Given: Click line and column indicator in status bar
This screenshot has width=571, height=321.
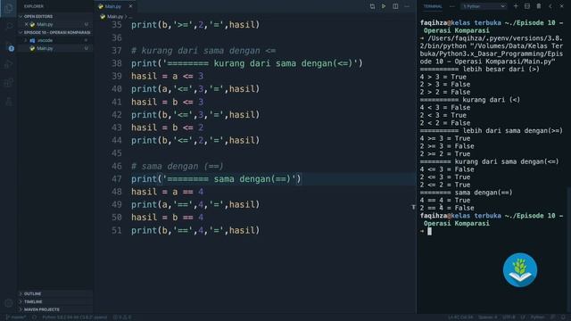Looking at the screenshot, I should (x=460, y=317).
